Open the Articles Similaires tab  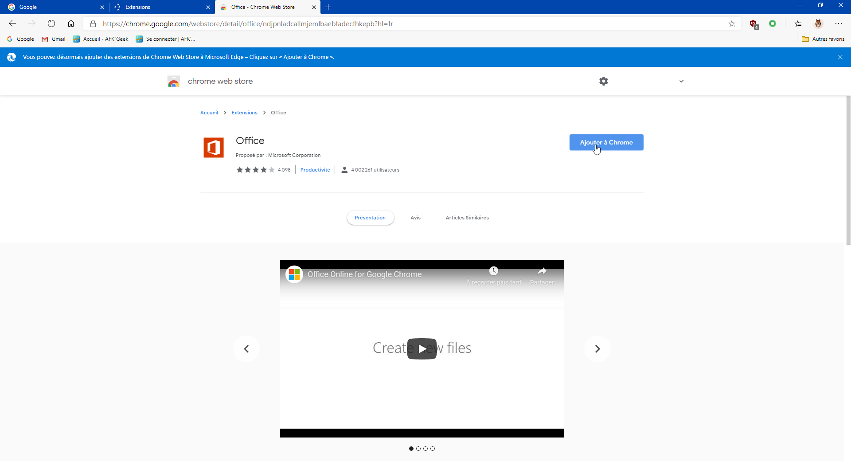click(467, 218)
